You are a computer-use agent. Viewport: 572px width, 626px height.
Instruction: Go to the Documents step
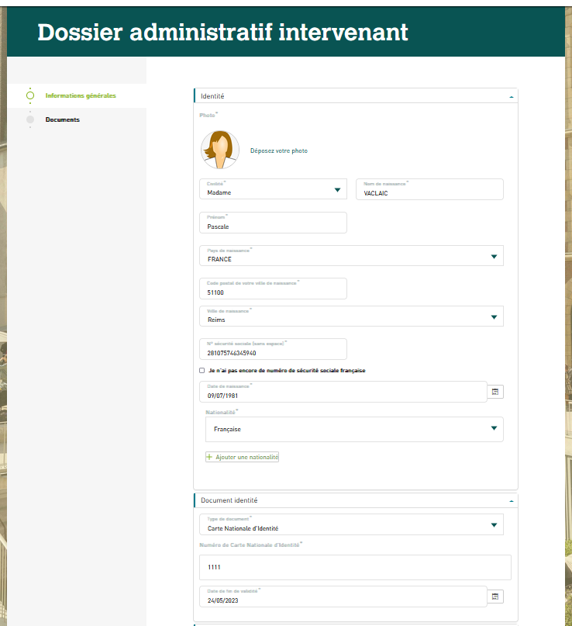(x=63, y=119)
